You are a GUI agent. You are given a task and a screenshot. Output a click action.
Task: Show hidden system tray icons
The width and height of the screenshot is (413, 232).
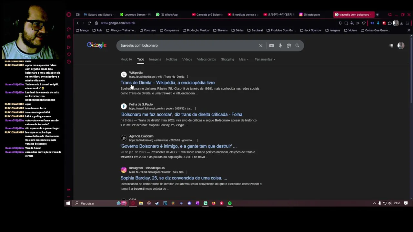pyautogui.click(x=375, y=203)
